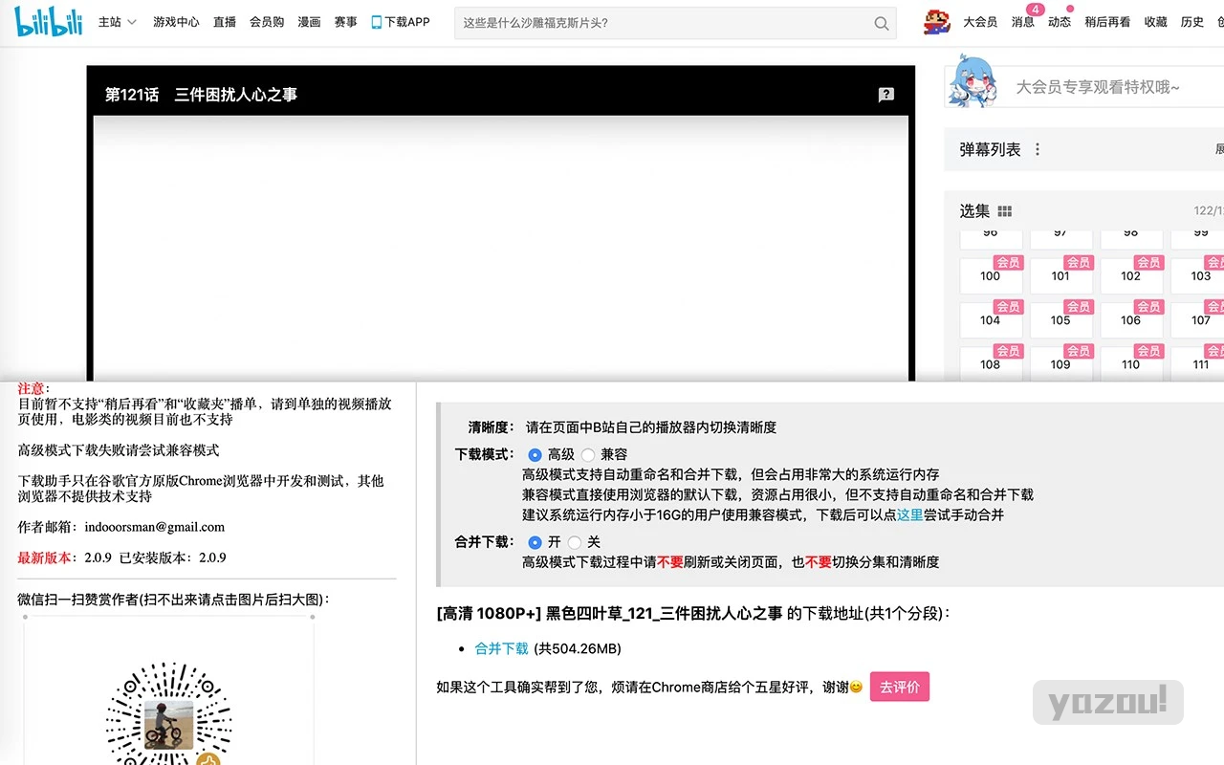Open 游戏中心 in top navigation
Screen dimensions: 1224x765
point(176,22)
